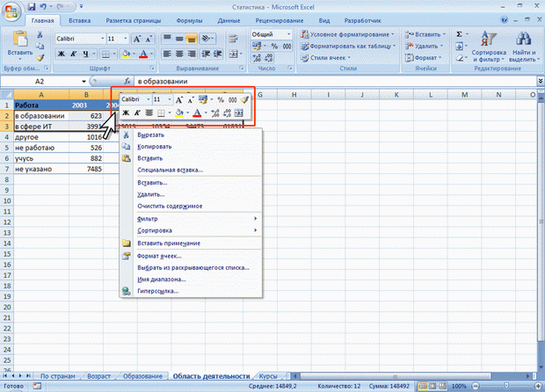Apply percent style from ribbon
Image resolution: width=545 pixels, height=392 pixels.
coord(274,46)
